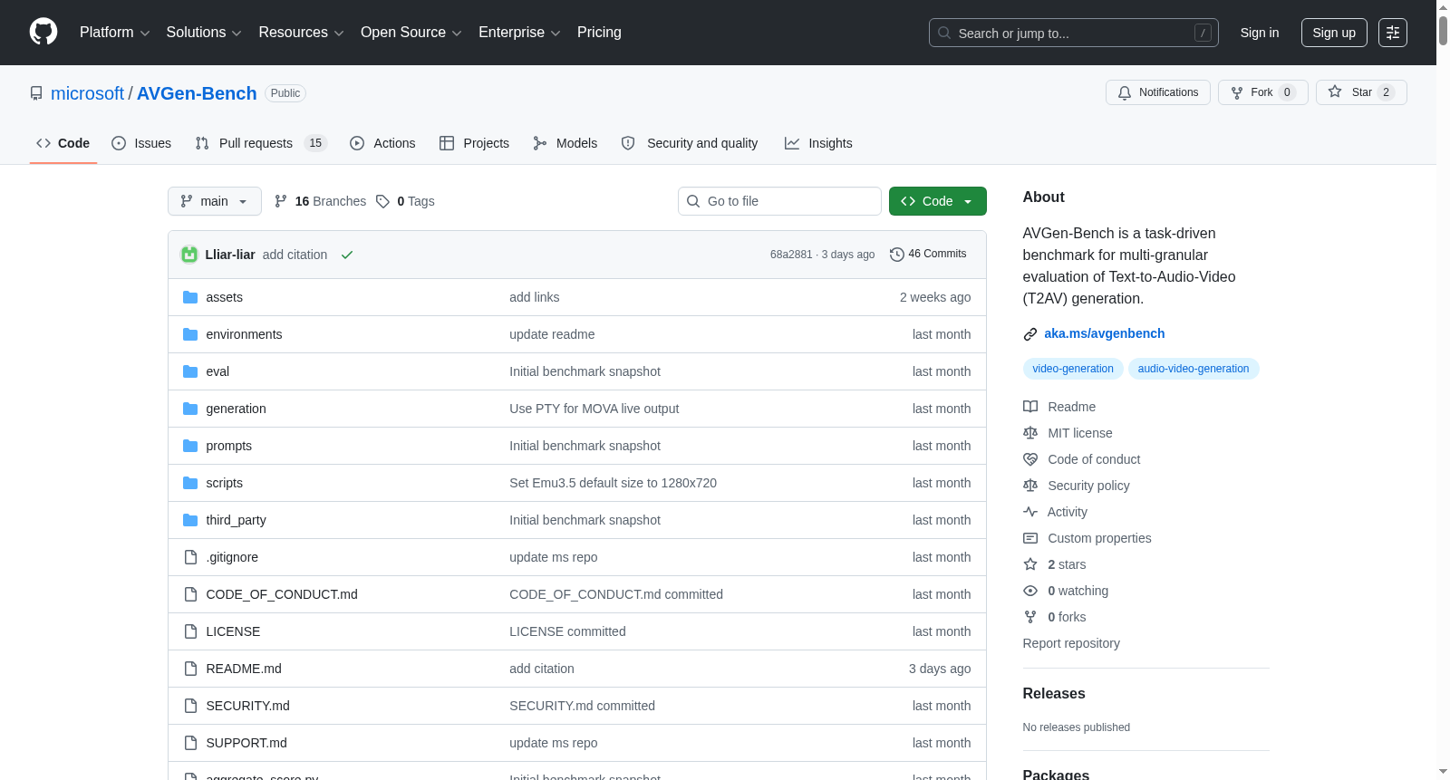
Task: Switch to the Pull requests tab
Action: (x=261, y=143)
